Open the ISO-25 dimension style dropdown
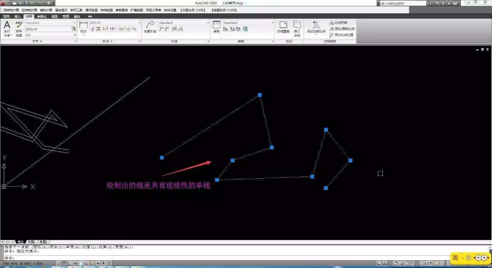 [139, 23]
